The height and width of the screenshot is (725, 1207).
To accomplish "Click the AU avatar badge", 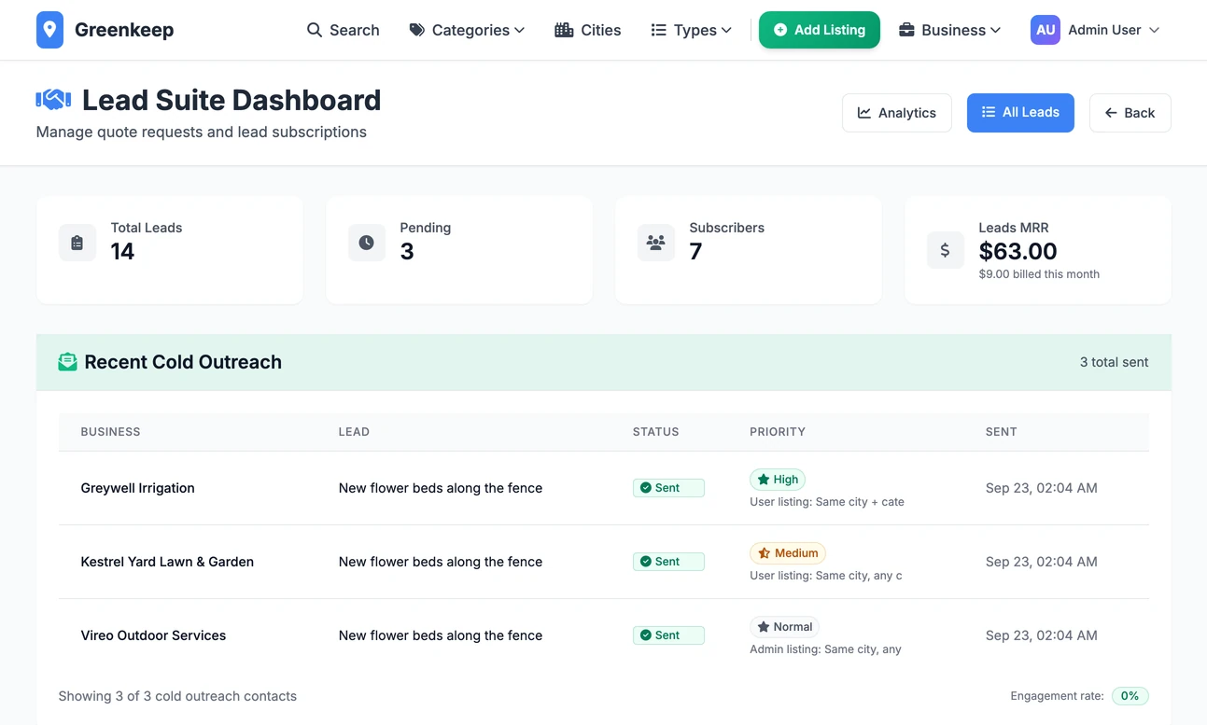I will coord(1046,30).
